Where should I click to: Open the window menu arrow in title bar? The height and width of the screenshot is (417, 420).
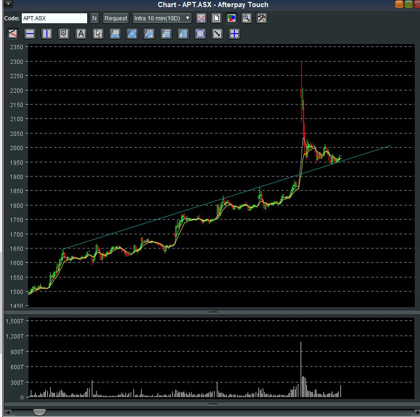pos(9,4)
